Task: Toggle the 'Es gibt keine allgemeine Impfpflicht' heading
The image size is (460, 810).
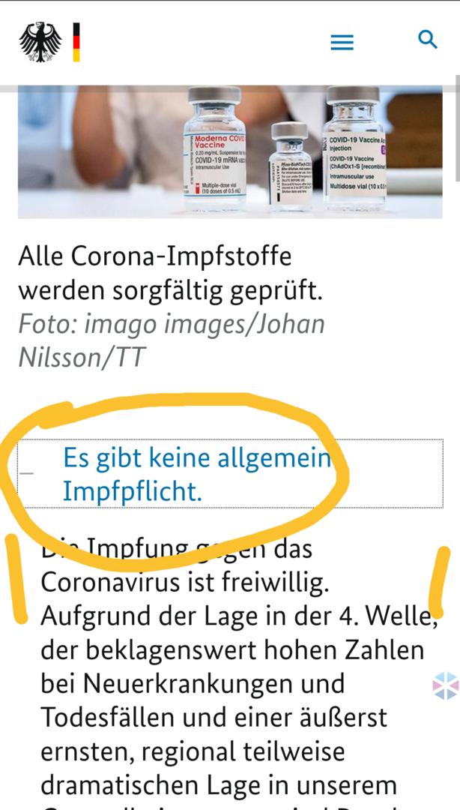Action: tap(230, 474)
